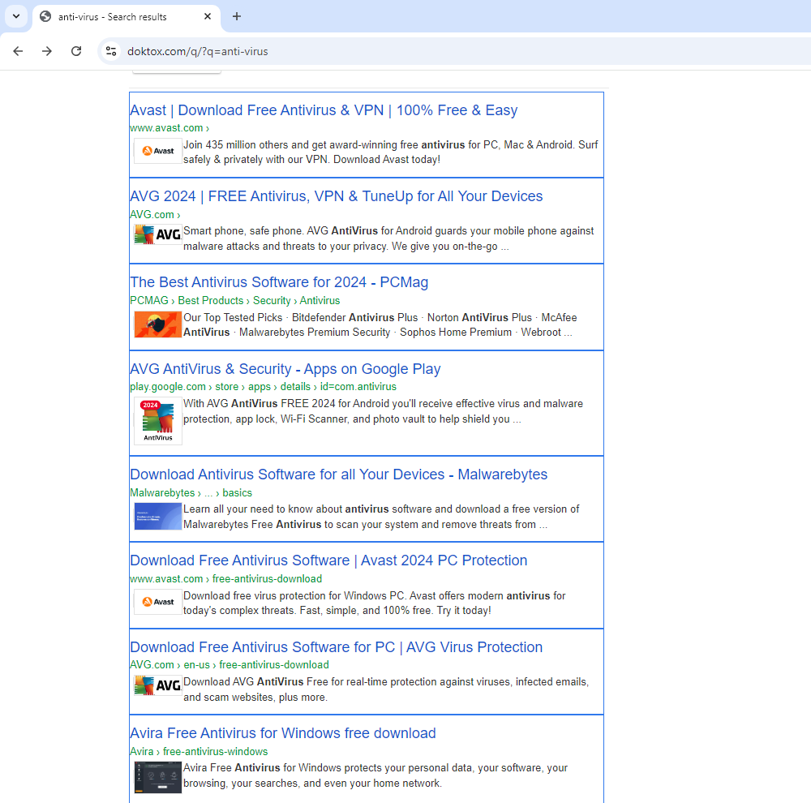Open AVG AntiVirus Google Play result link
Screen dimensions: 811x803
click(285, 369)
